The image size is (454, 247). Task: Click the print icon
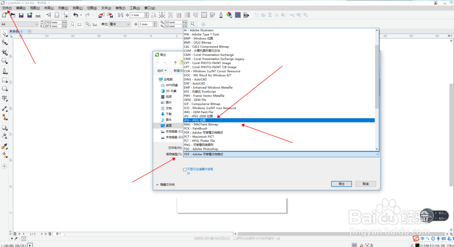38,15
